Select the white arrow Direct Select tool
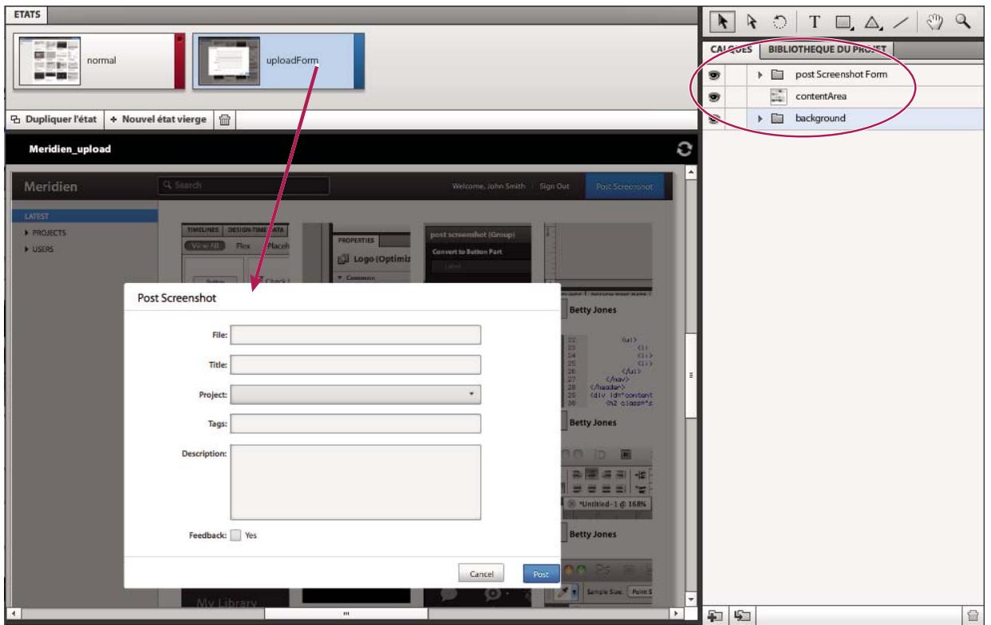This screenshot has height=625, width=991. (x=751, y=22)
